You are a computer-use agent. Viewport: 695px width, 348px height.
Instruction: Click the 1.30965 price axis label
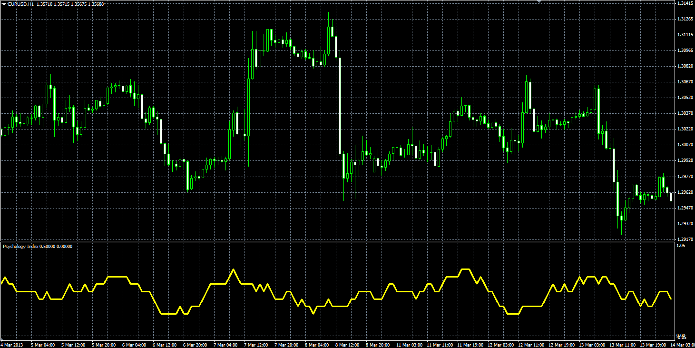[x=685, y=50]
